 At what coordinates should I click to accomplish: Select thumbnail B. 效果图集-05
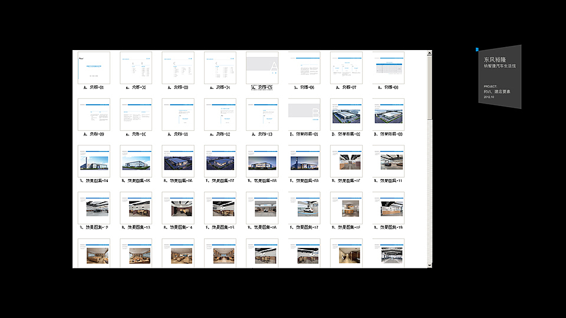click(136, 161)
